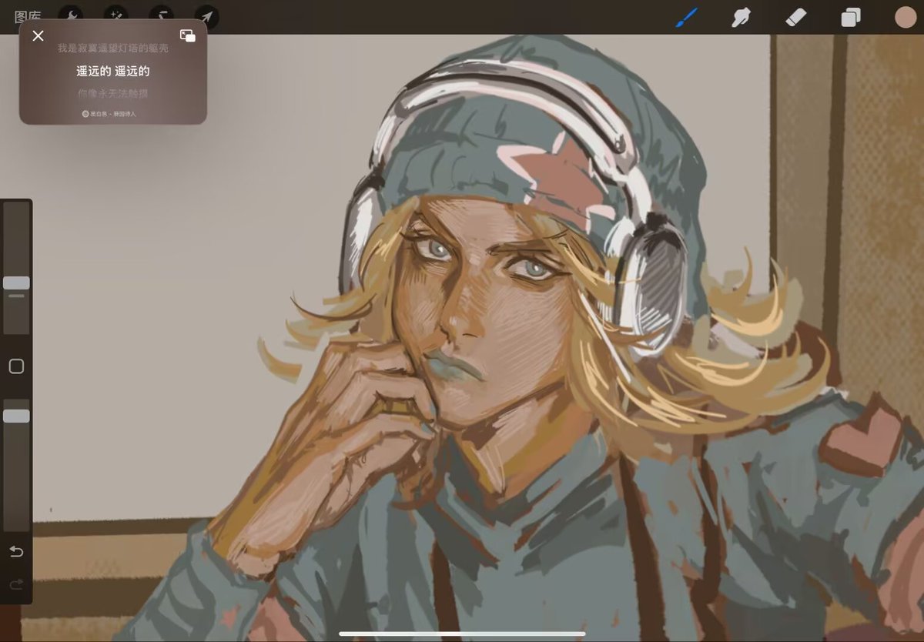Select the Smudge tool
Image resolution: width=924 pixels, height=642 pixels.
click(741, 17)
